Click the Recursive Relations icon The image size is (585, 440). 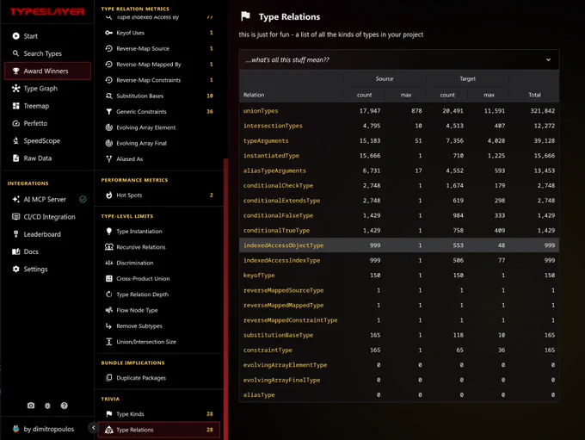coord(108,247)
